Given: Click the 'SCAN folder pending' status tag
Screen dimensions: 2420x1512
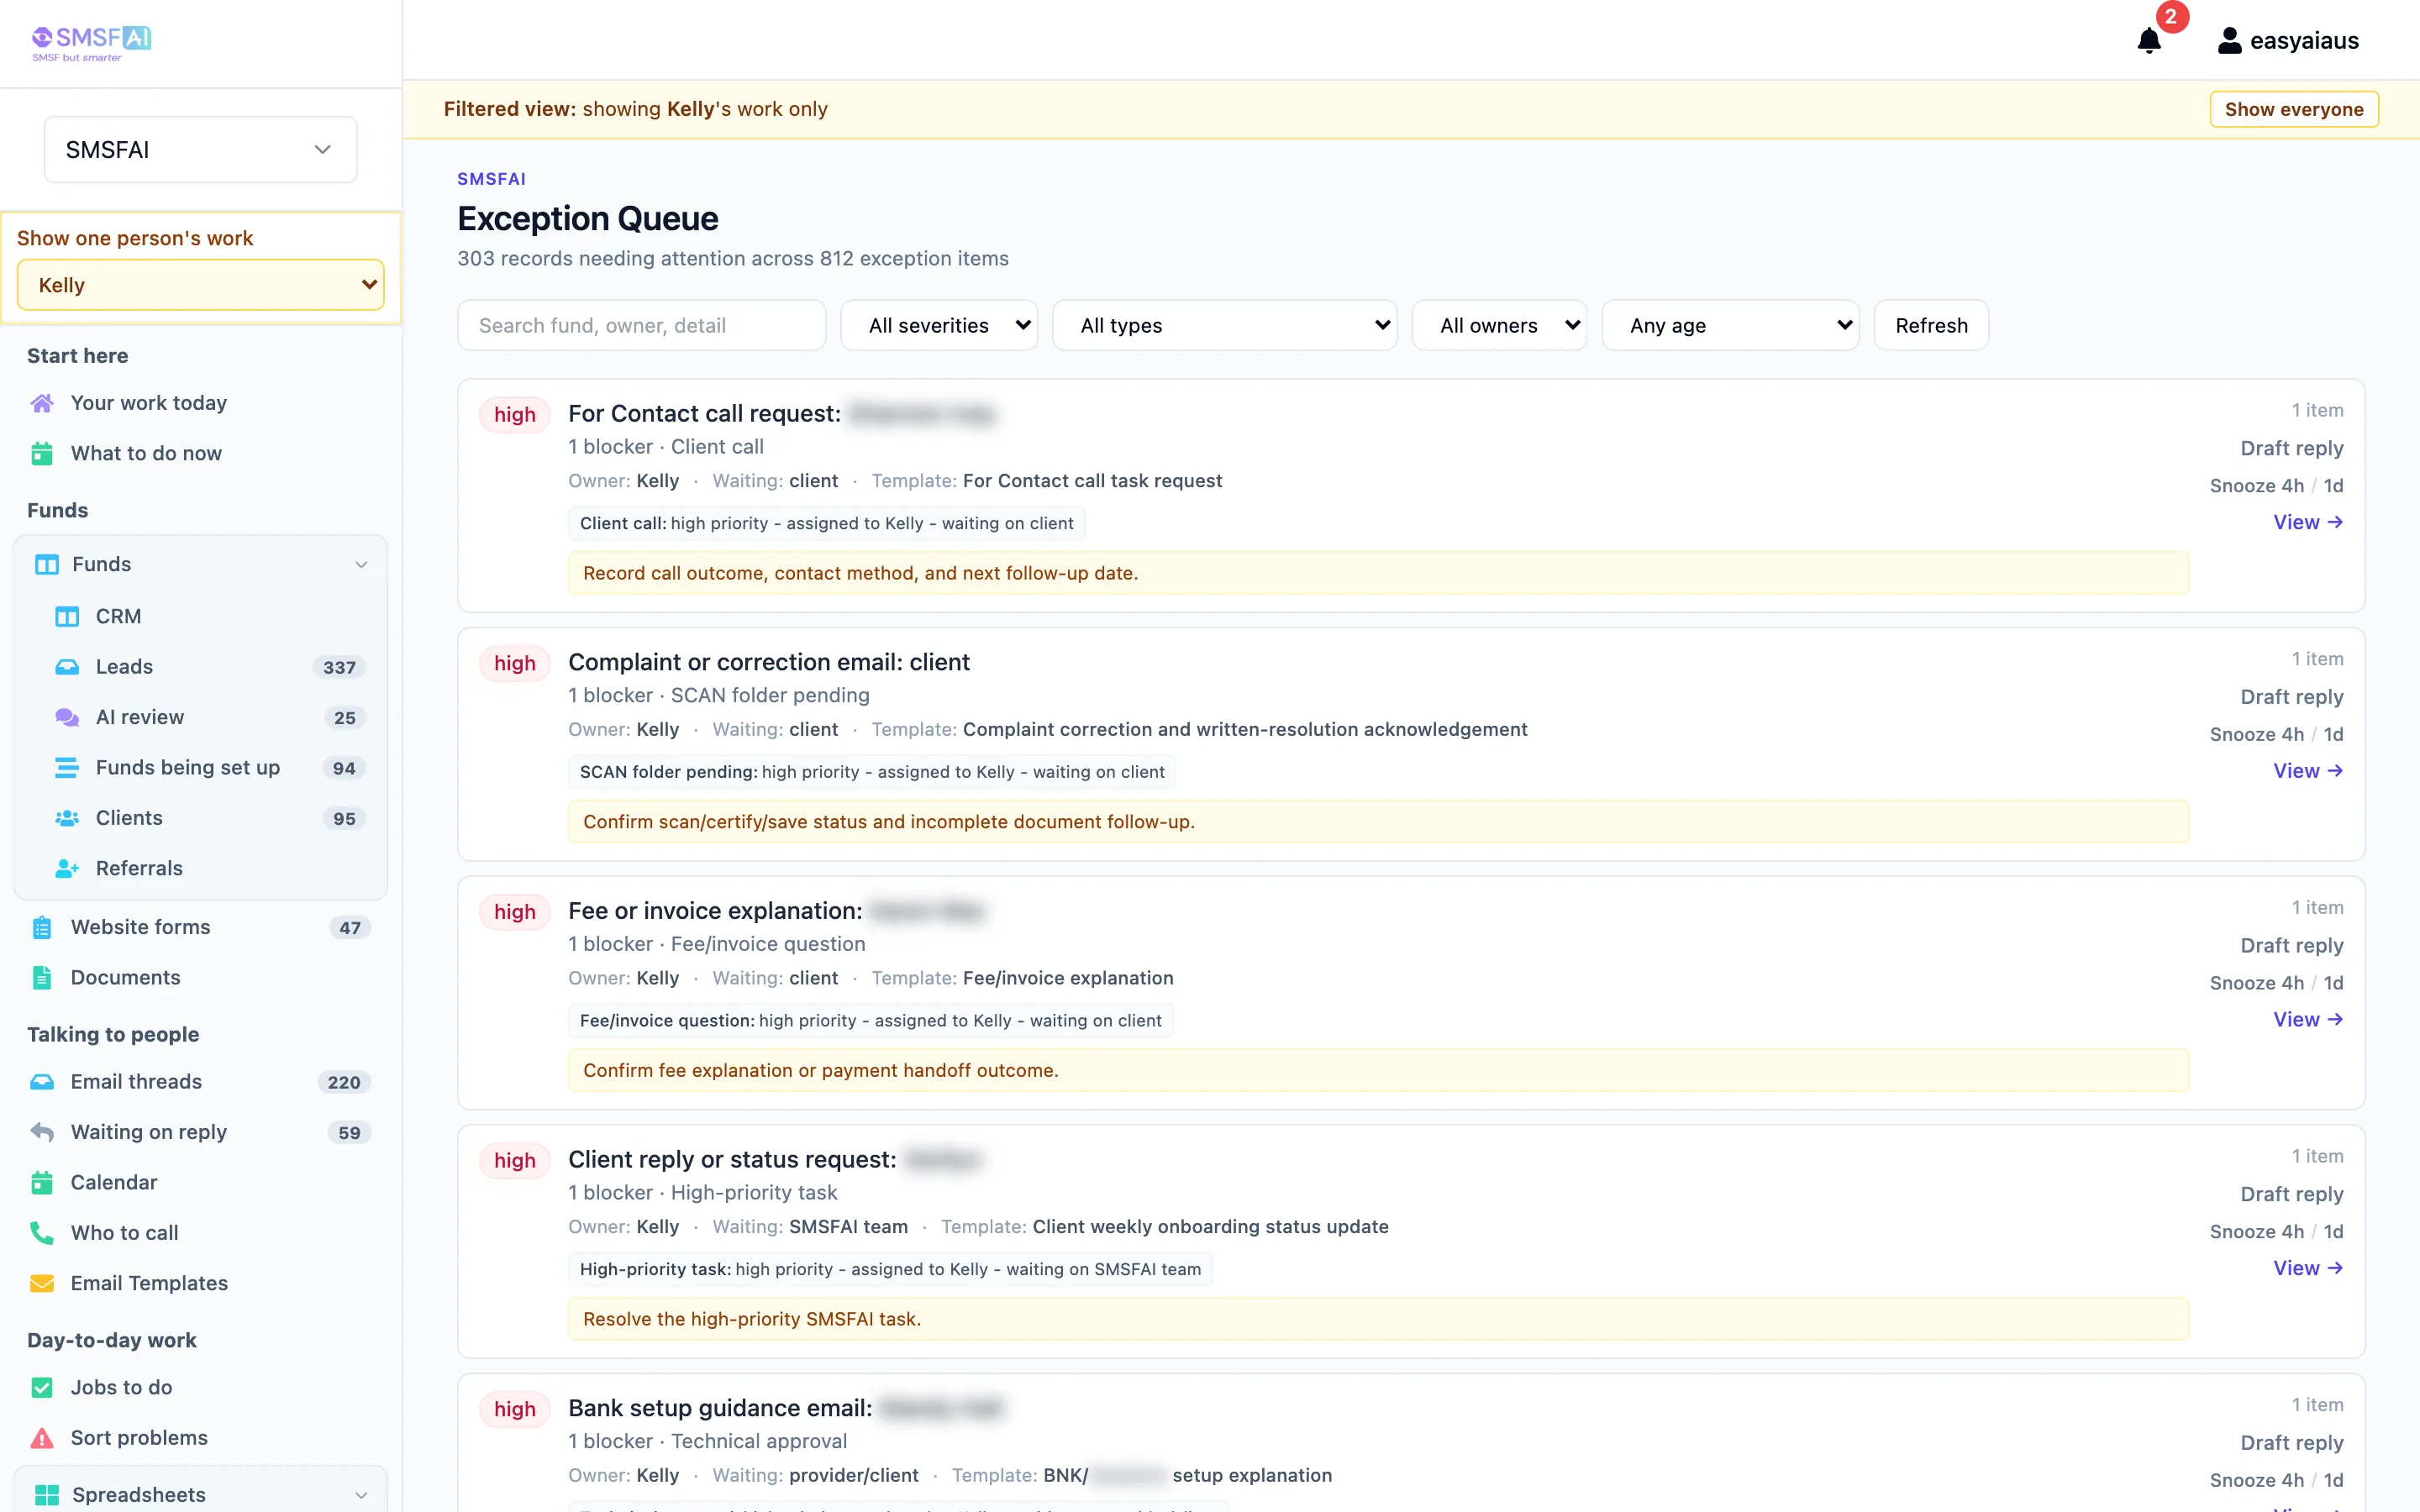Looking at the screenshot, I should 872,772.
